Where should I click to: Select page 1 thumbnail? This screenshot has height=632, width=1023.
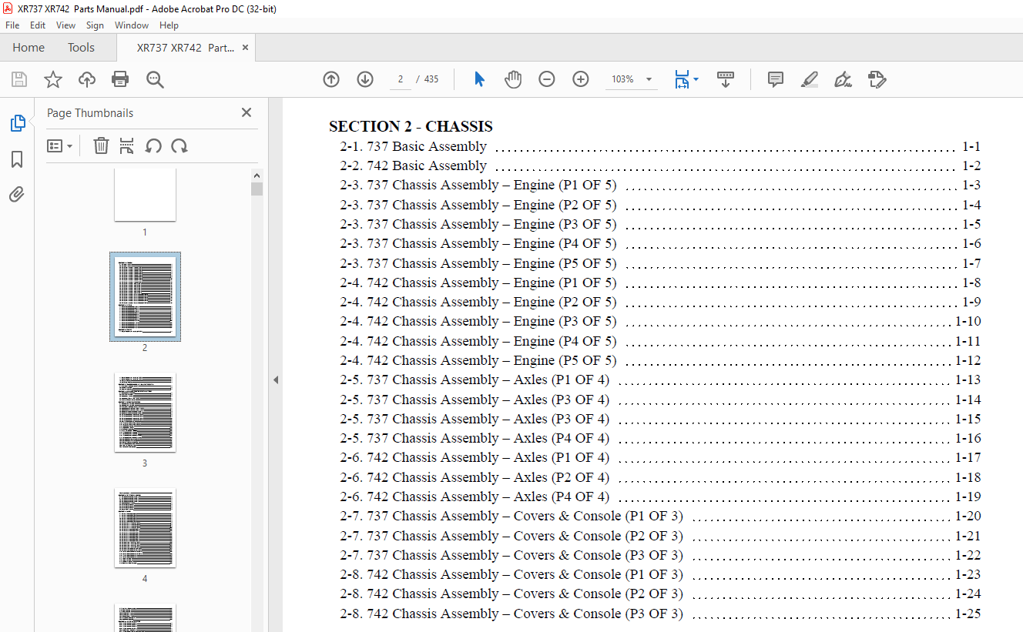coord(145,196)
